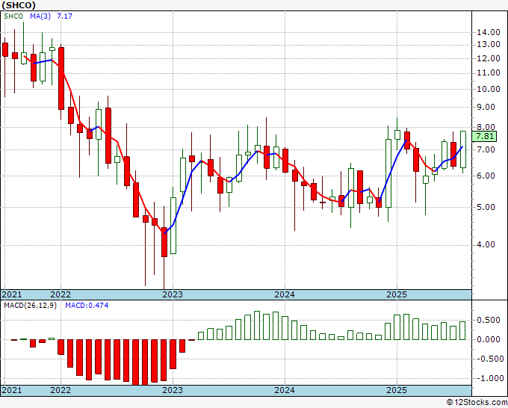Click the MACD(26,12,9) indicator label

[30, 306]
